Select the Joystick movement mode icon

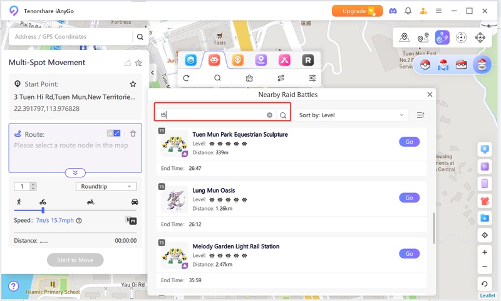click(x=480, y=38)
